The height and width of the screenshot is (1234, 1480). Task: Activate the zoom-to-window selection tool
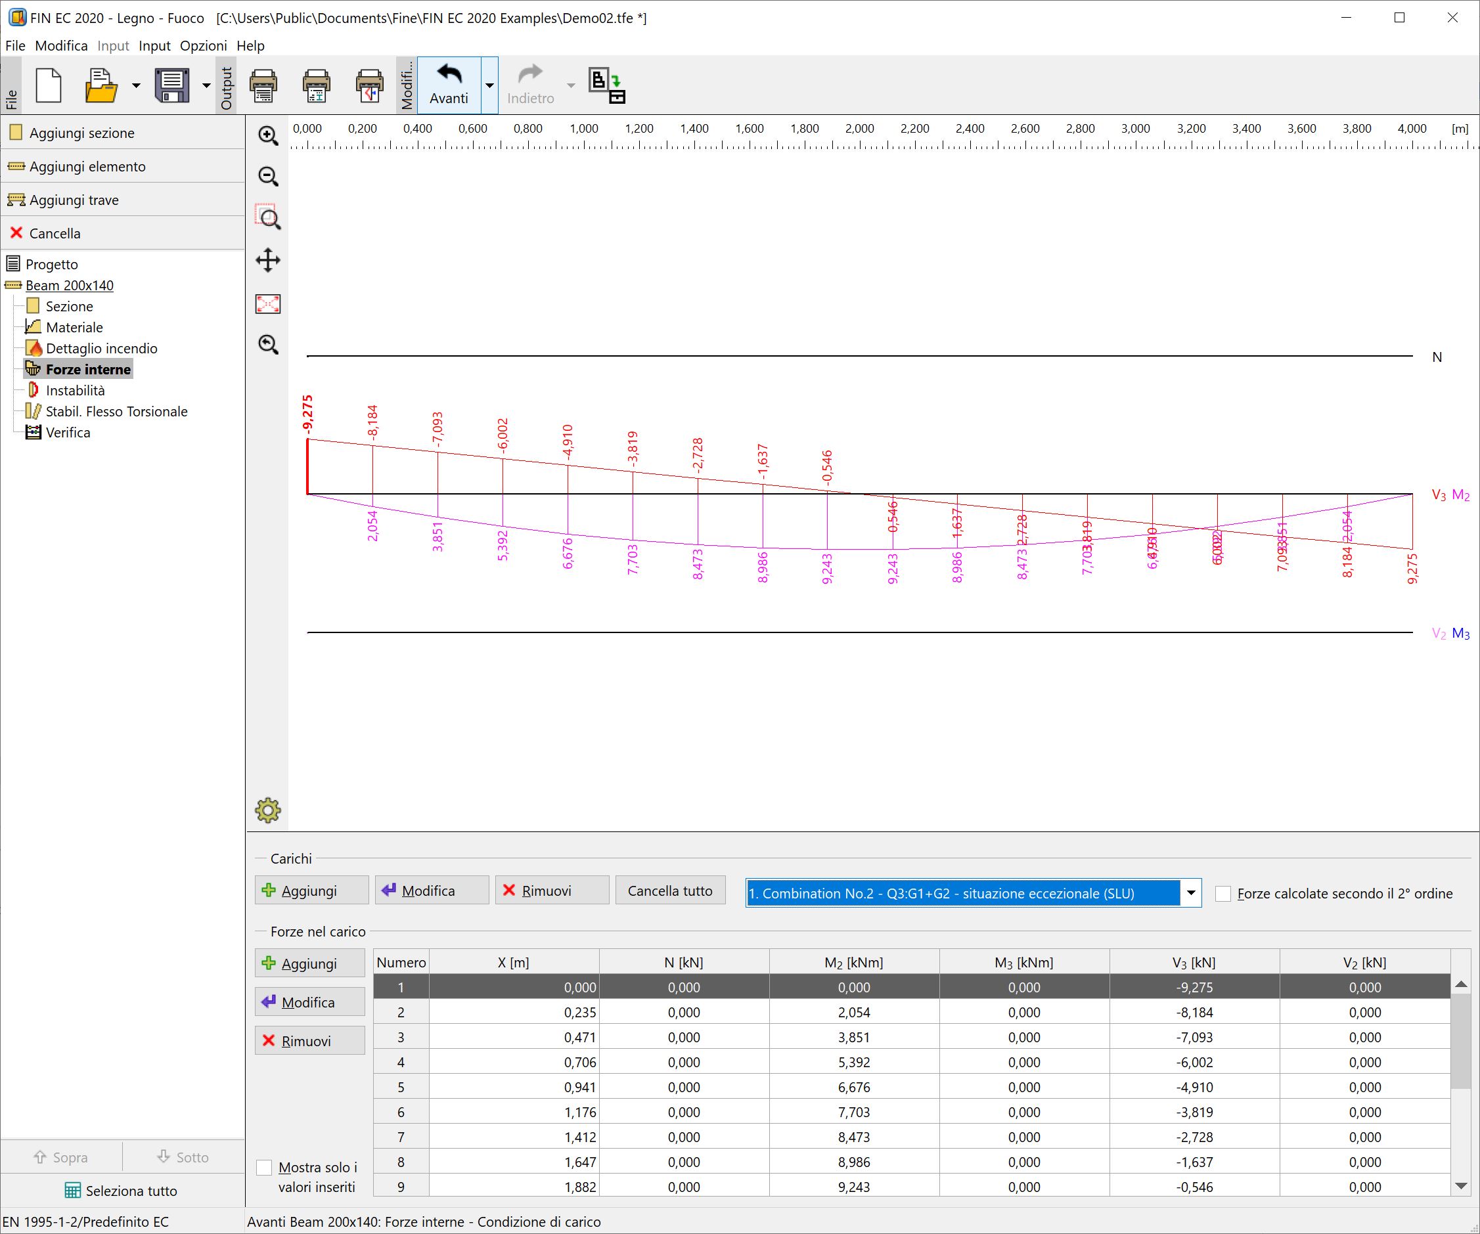268,219
